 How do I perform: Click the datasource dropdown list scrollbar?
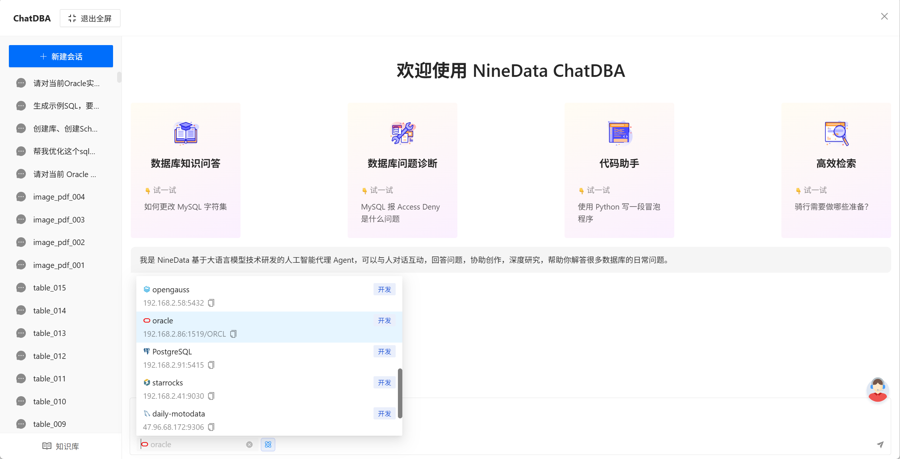pos(400,393)
